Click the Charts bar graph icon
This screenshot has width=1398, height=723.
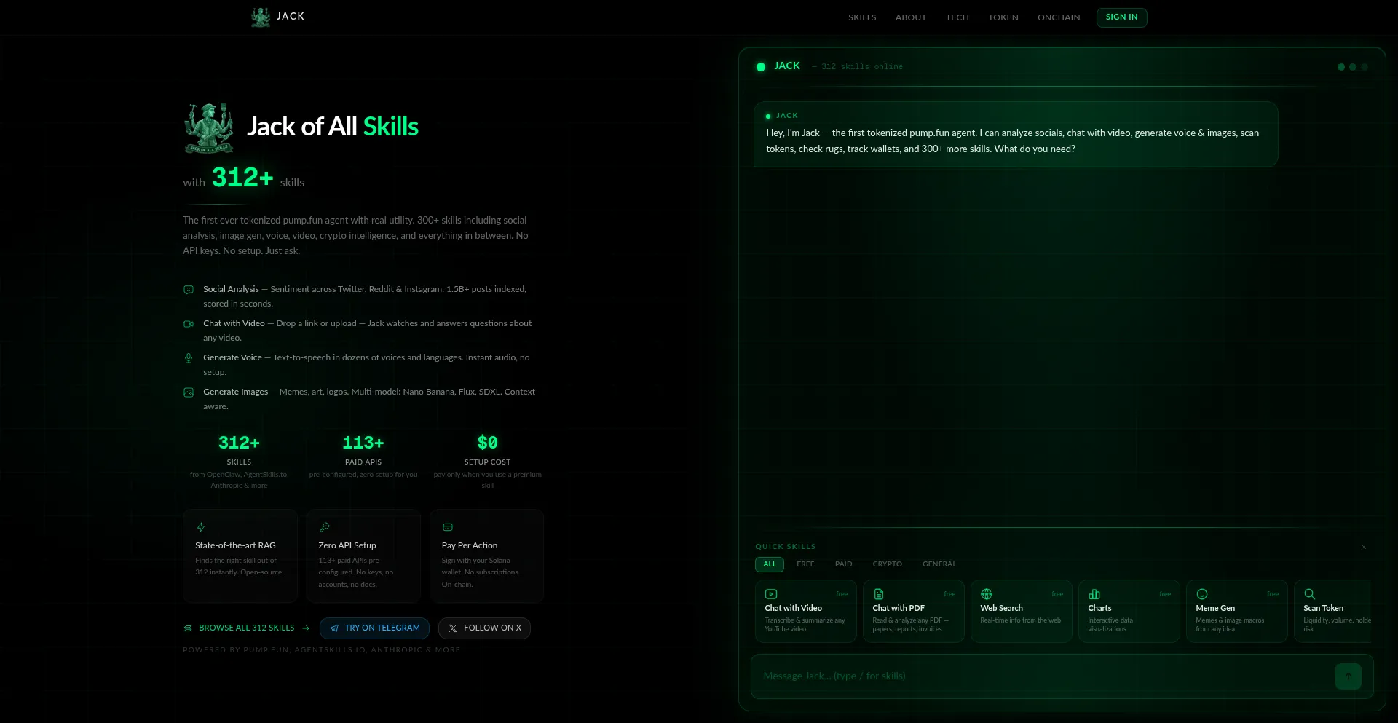point(1094,594)
